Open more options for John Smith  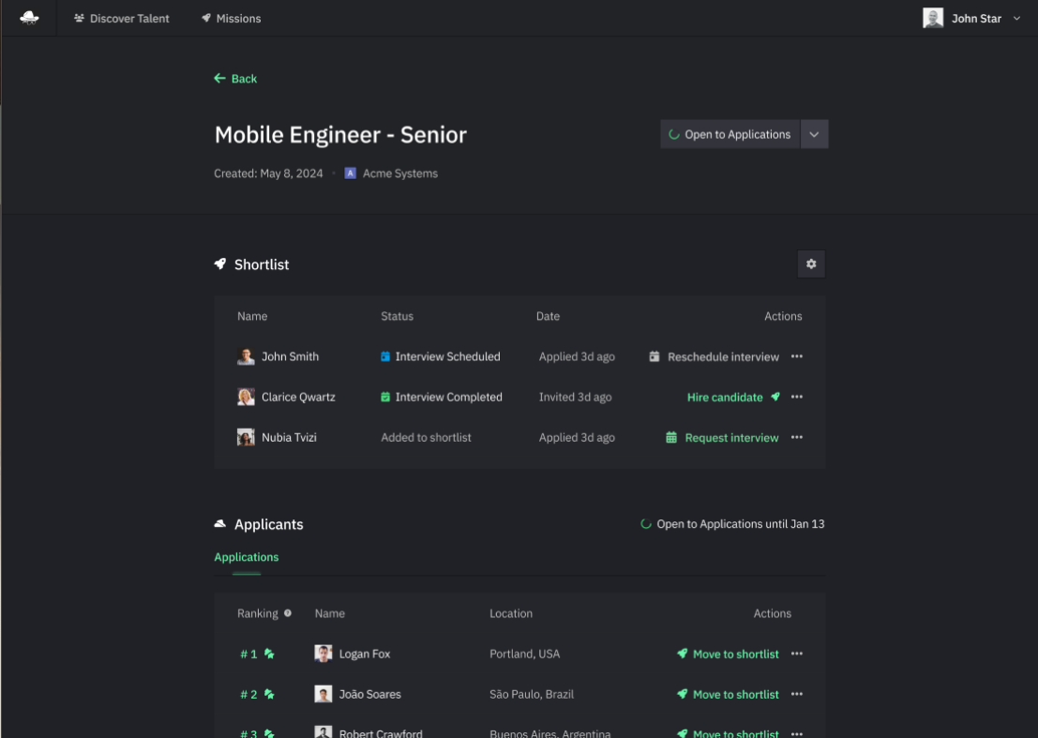click(x=797, y=356)
